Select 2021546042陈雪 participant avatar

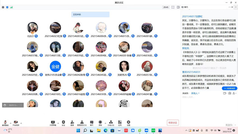pos(78,66)
